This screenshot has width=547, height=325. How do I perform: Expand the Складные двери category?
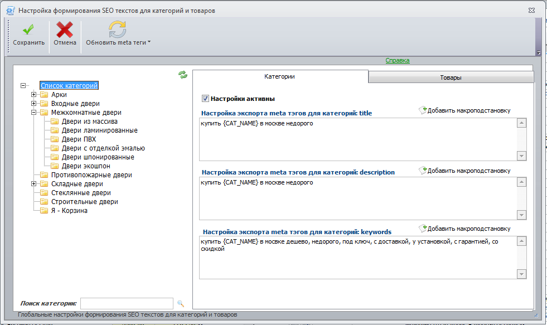[x=33, y=184]
